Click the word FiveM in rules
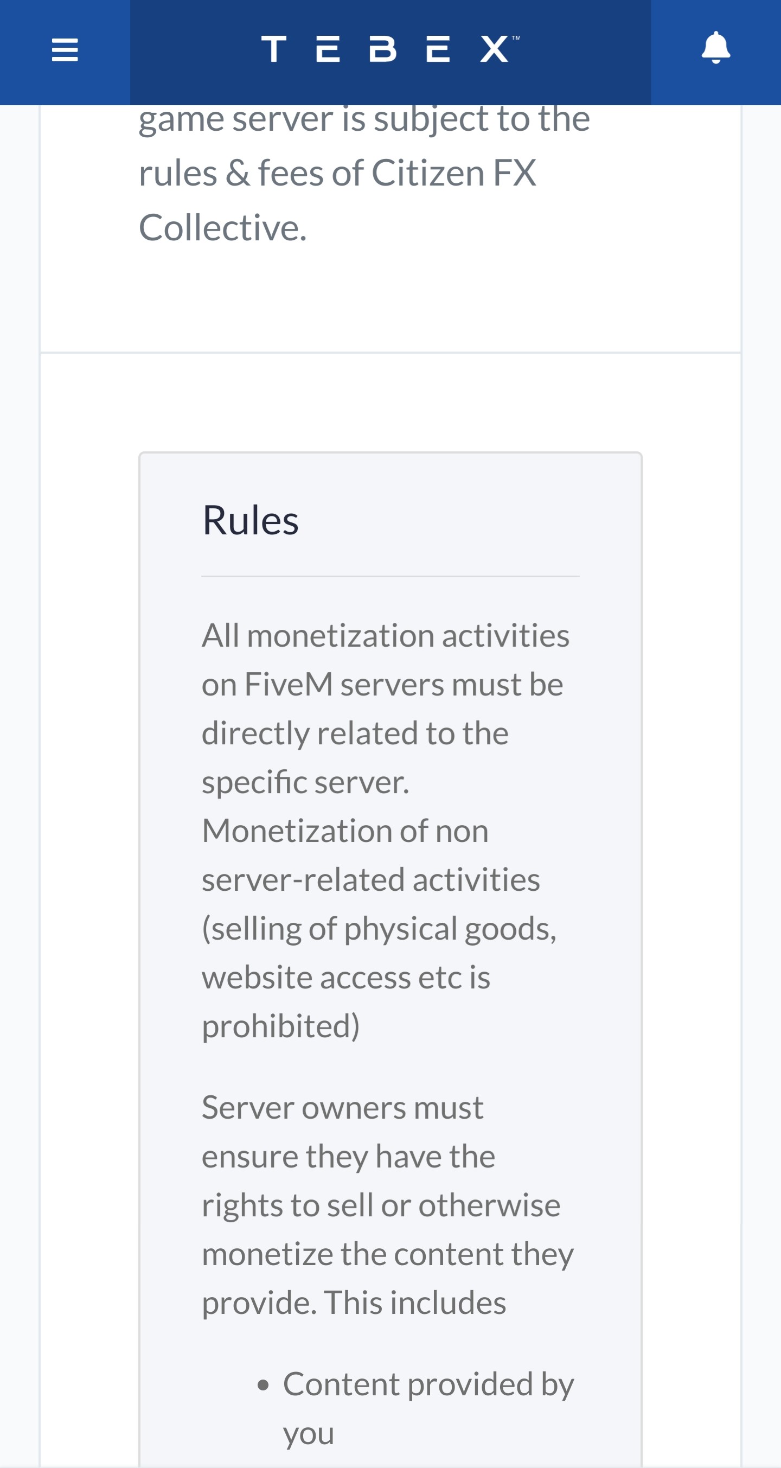The image size is (781, 1468). (x=288, y=684)
